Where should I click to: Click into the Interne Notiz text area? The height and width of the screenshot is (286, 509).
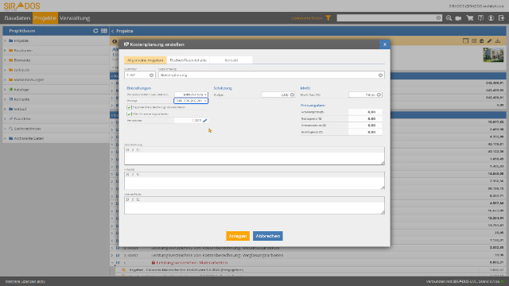tap(254, 208)
